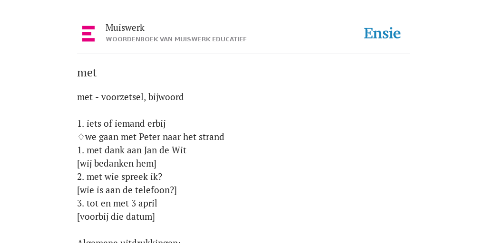487x243 pixels.
Task: Click the definition 'iets of iemand erbij'
Action: [126, 124]
